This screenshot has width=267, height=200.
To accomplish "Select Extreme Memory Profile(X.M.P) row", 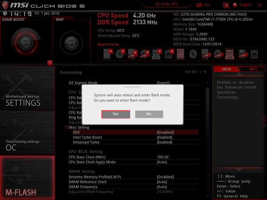I will click(x=133, y=177).
